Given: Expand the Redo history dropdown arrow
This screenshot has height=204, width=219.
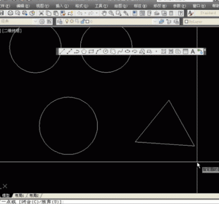Looking at the screenshot, I should (97, 13).
